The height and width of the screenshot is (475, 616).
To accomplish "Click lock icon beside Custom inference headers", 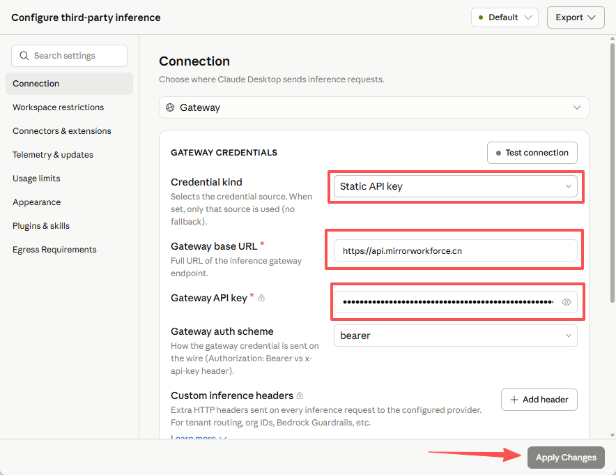I will pos(300,395).
